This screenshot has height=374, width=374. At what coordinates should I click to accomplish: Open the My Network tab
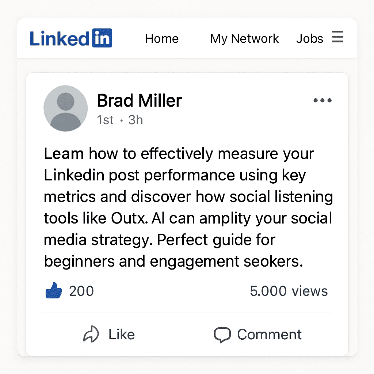click(244, 38)
